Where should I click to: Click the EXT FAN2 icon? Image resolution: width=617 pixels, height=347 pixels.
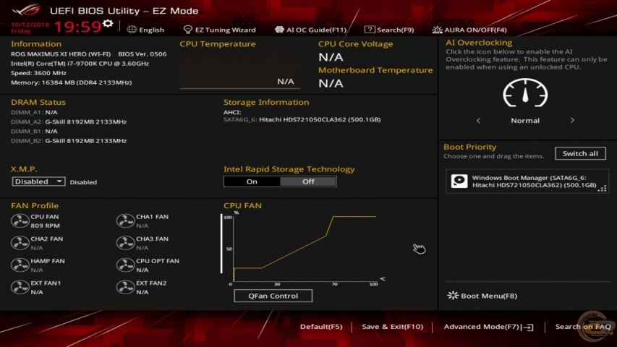click(x=125, y=288)
